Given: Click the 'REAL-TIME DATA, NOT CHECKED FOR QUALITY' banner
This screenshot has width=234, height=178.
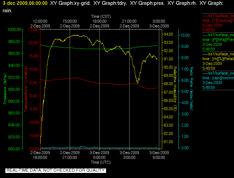Looking at the screenshot, I should tap(56, 170).
